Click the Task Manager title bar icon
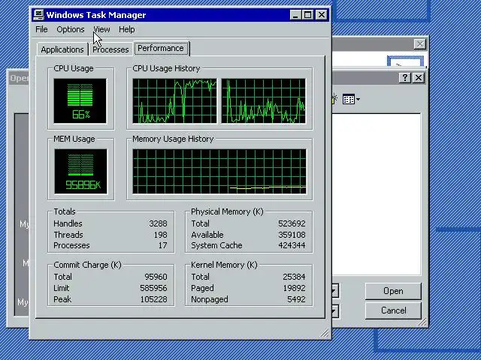Viewport: 481px width, 360px height. point(38,15)
